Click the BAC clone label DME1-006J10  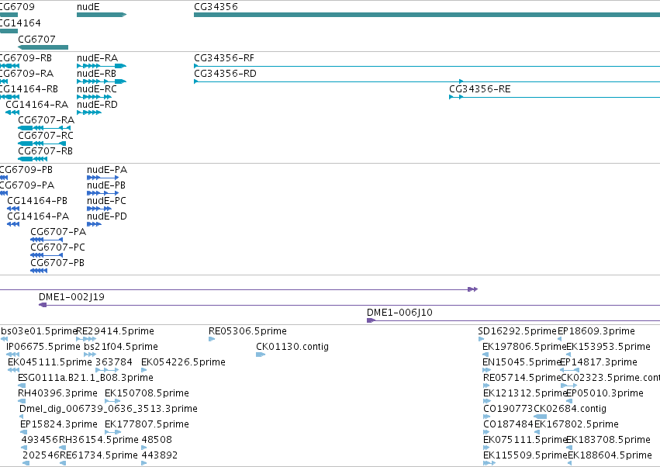(x=399, y=313)
